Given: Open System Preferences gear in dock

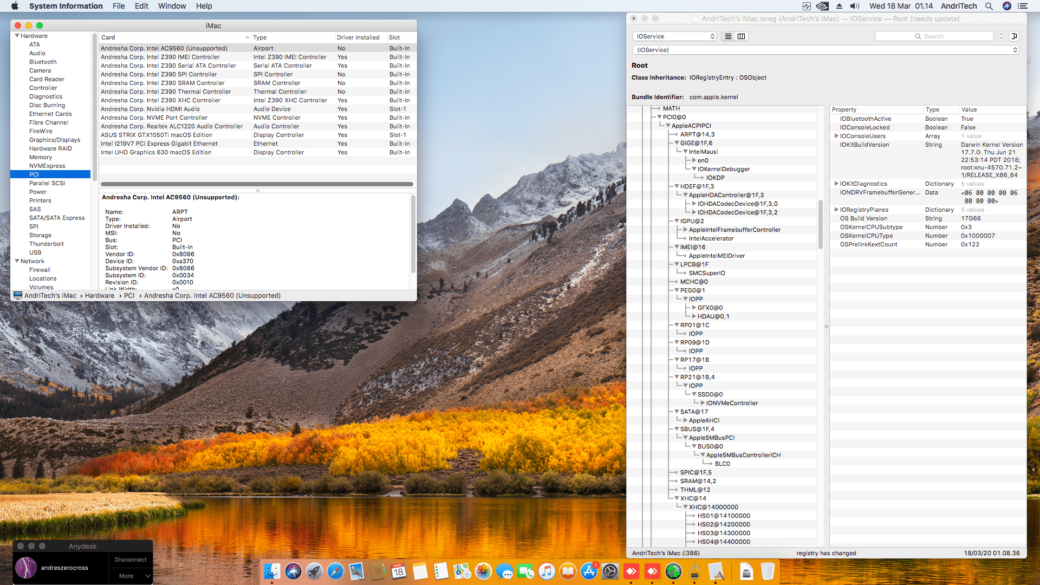Looking at the screenshot, I should pos(610,571).
